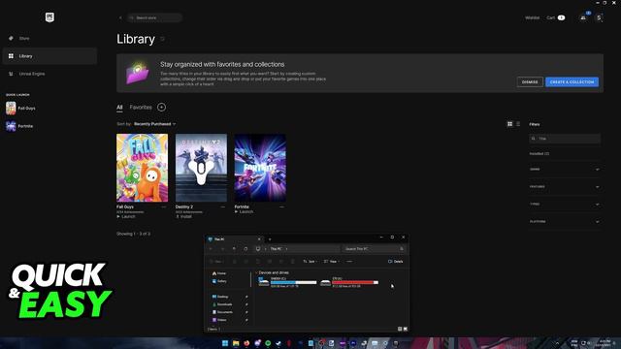Expand the Platform filter
This screenshot has height=349, width=621.
[565, 222]
